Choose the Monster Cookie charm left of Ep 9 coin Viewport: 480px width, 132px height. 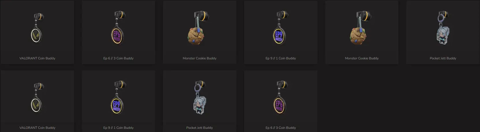click(x=199, y=28)
